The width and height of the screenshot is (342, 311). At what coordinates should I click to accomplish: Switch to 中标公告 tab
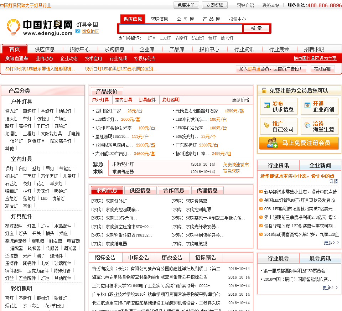point(139,258)
